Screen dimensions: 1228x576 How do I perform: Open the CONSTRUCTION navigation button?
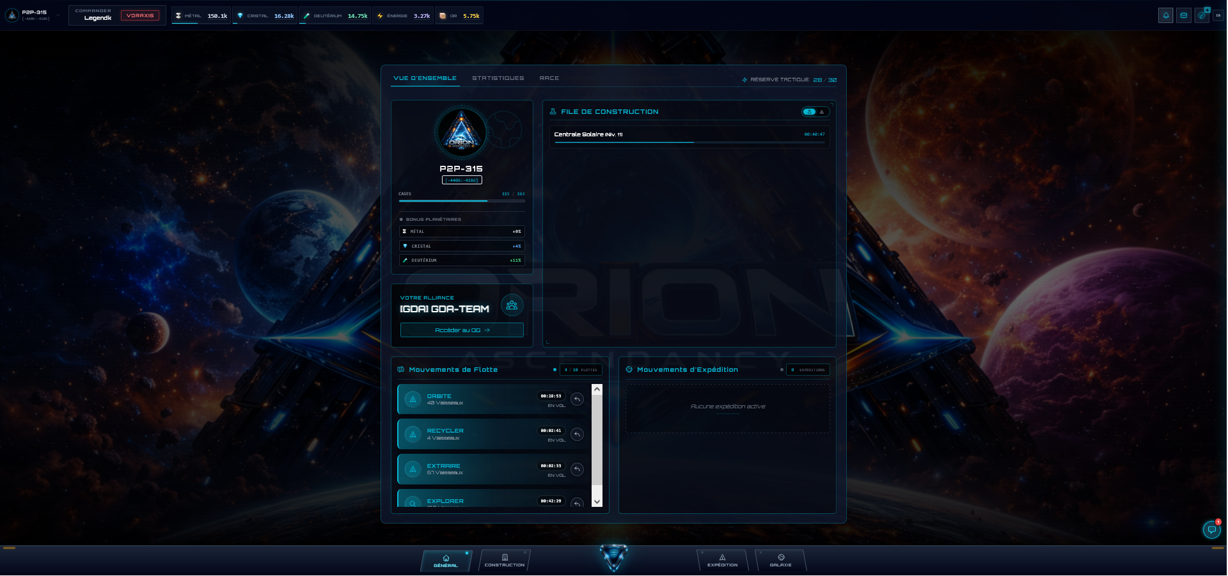[504, 561]
